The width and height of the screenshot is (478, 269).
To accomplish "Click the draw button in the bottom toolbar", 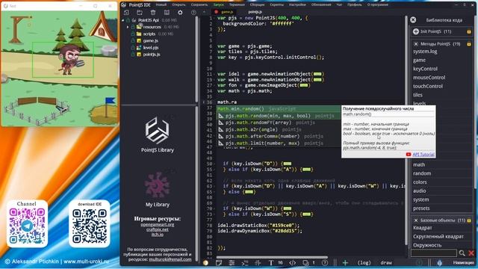I will point(386,262).
